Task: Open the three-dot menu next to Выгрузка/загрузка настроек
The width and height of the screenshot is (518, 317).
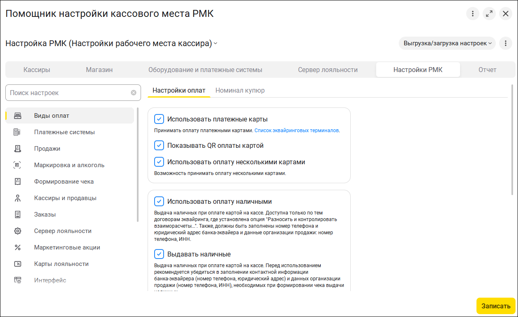Action: coord(505,43)
